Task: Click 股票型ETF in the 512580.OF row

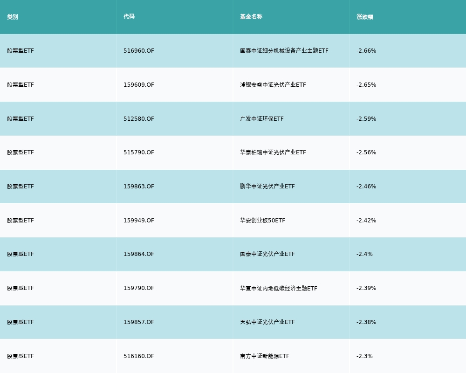Action: pos(21,119)
